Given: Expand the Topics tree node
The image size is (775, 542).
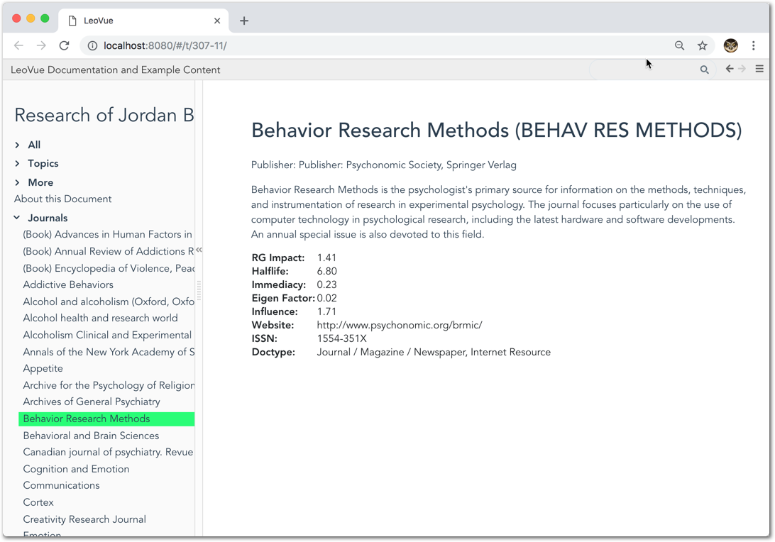Looking at the screenshot, I should point(17,164).
